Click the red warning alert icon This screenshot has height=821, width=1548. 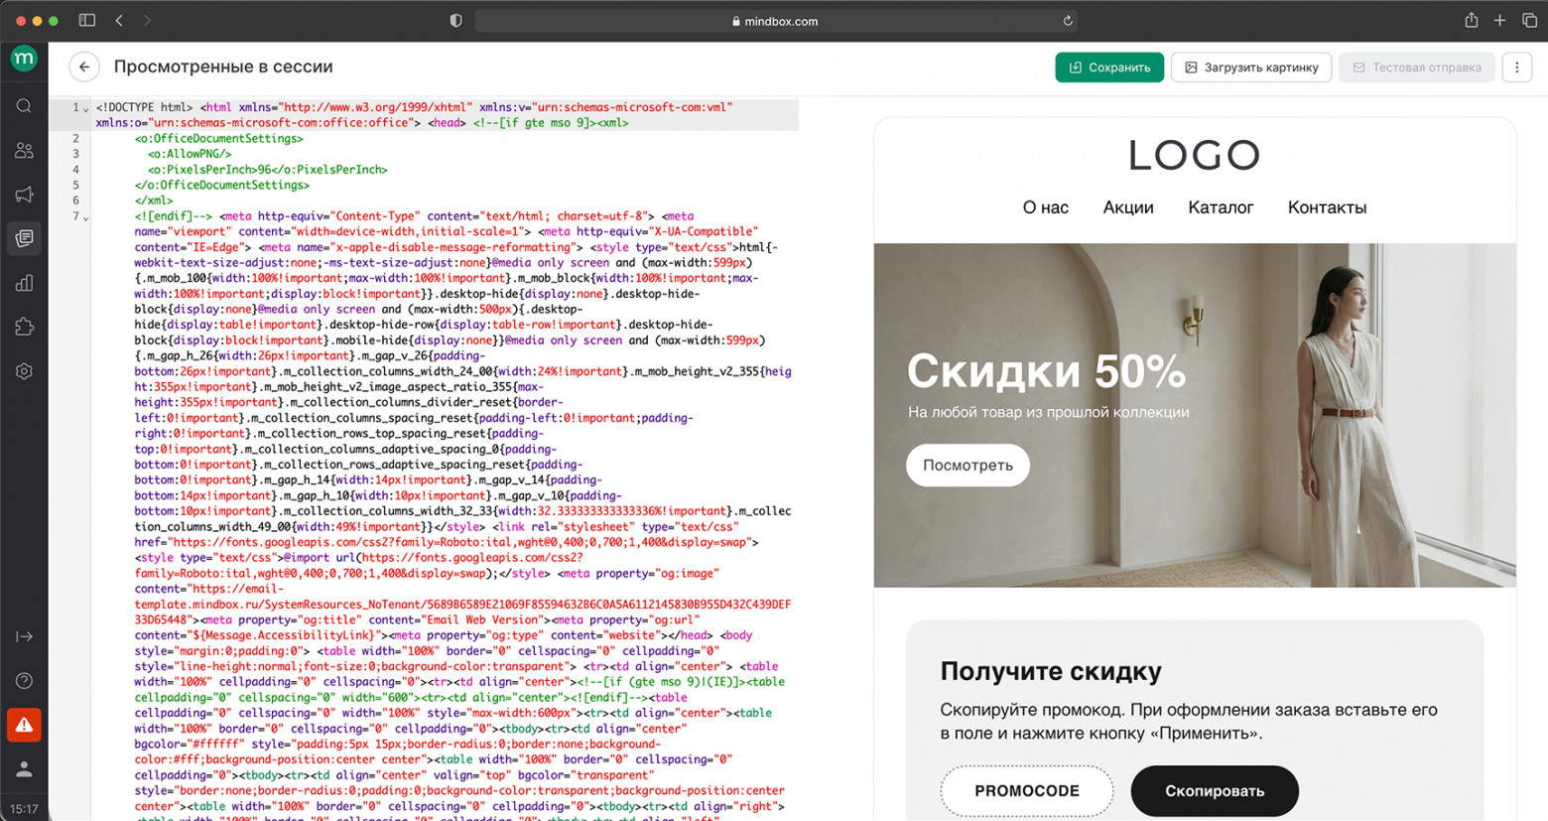click(x=24, y=724)
